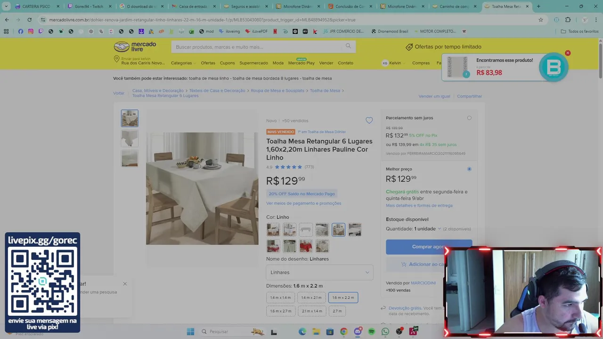Open Microsoft Edge from taskbar
The image size is (603, 339).
point(302,331)
